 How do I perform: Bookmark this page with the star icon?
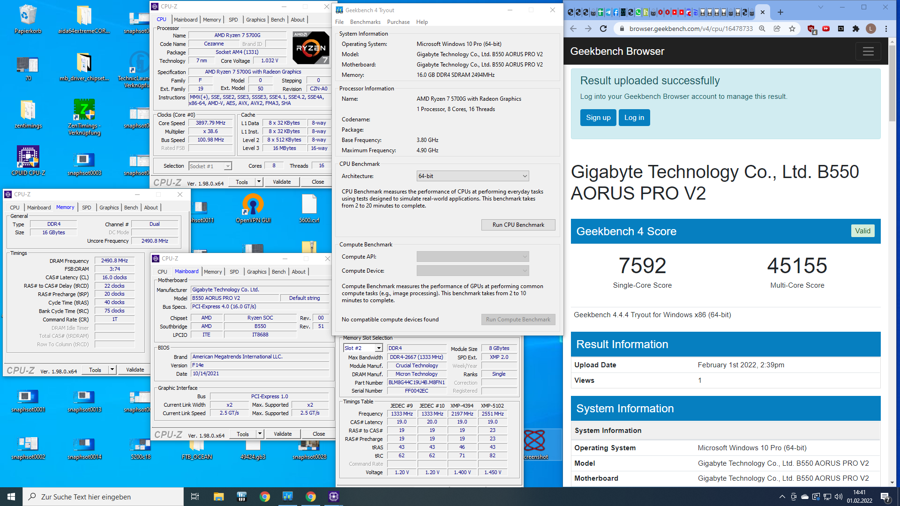coord(792,29)
